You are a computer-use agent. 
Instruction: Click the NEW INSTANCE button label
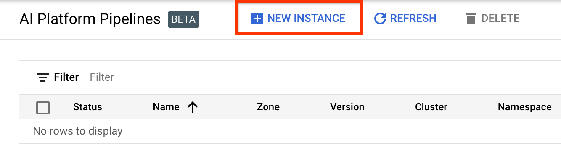[306, 19]
